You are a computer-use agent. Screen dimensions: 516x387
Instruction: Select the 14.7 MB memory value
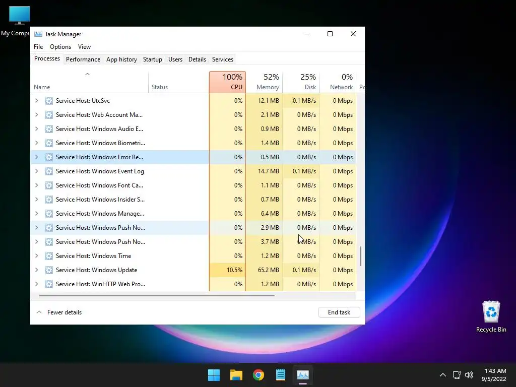click(x=268, y=171)
